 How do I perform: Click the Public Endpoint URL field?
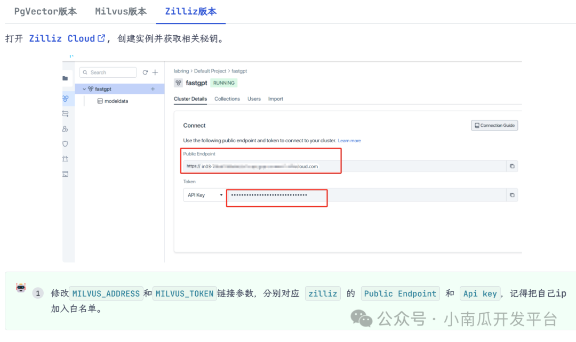pyautogui.click(x=345, y=166)
